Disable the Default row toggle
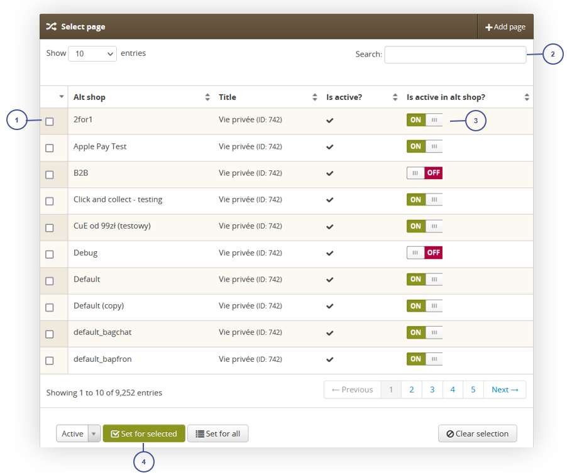This screenshot has height=475, width=567. point(424,279)
